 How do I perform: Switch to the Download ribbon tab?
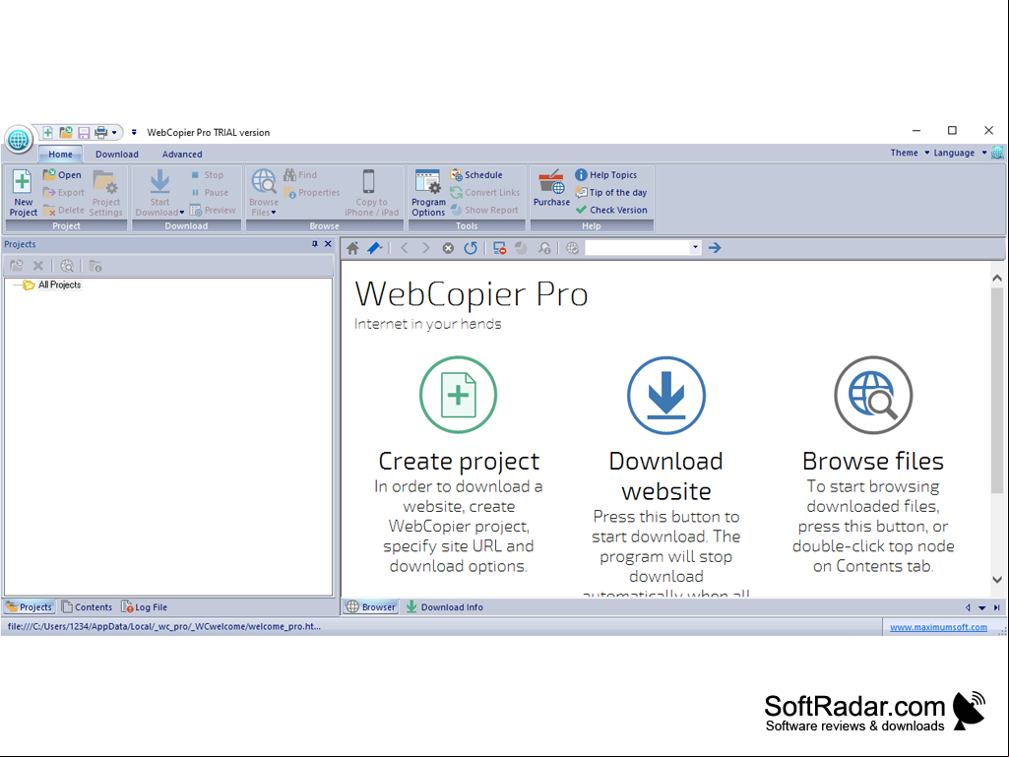(117, 154)
